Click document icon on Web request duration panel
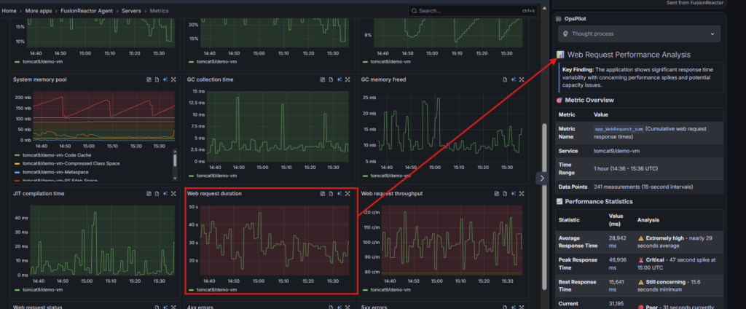746x309 pixels. [331, 194]
